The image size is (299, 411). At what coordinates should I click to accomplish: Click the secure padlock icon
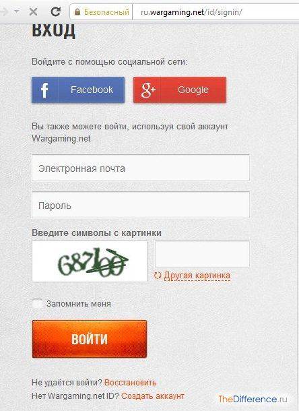tap(77, 11)
